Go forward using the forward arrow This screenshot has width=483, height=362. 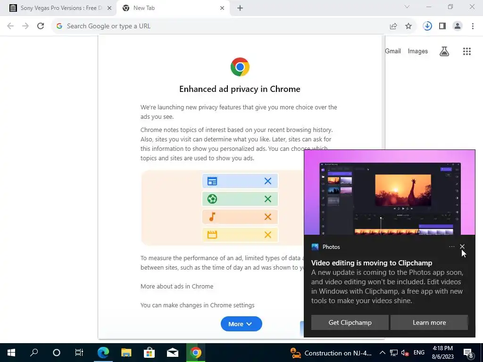tap(25, 26)
